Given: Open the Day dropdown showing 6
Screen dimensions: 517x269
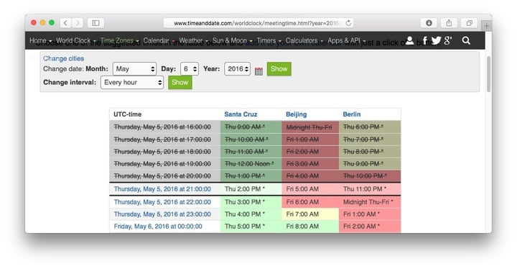Looking at the screenshot, I should pos(190,69).
